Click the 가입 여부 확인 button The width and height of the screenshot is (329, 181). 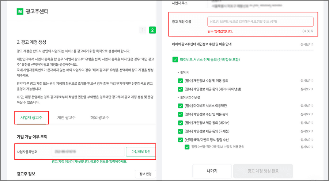click(x=141, y=152)
